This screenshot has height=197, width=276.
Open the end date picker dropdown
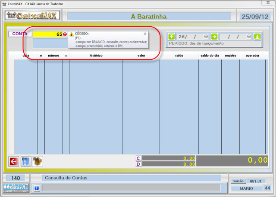(249, 37)
